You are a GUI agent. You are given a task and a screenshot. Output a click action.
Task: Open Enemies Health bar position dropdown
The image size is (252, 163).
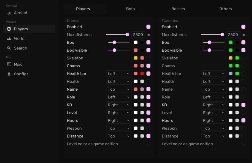click(x=119, y=74)
